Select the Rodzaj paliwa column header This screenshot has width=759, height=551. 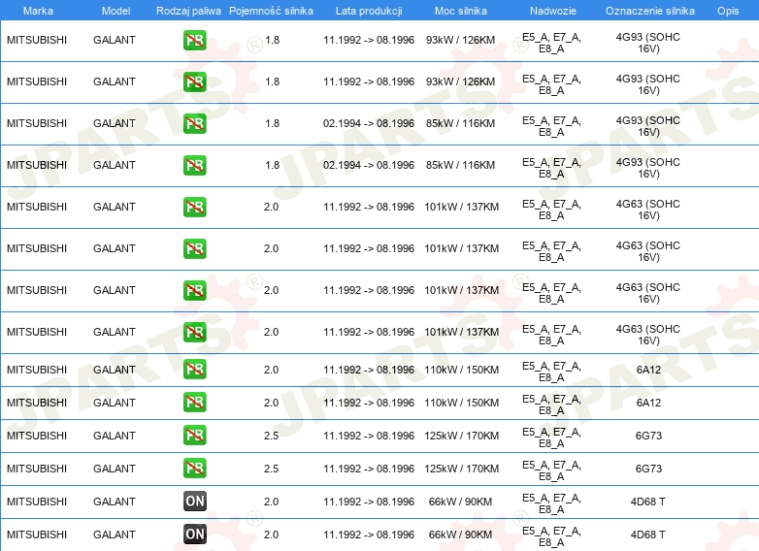[188, 11]
